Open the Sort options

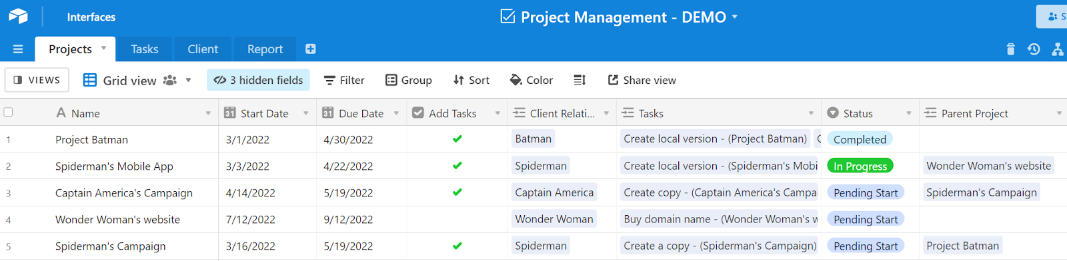pos(471,80)
